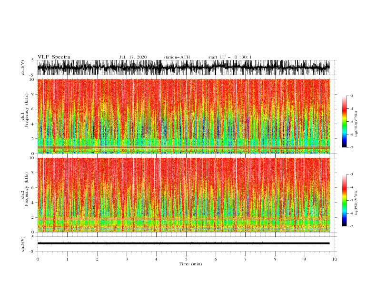Click the "5" tick on ch.1(V) axis
This screenshot has width=377, height=291.
pos(33,60)
